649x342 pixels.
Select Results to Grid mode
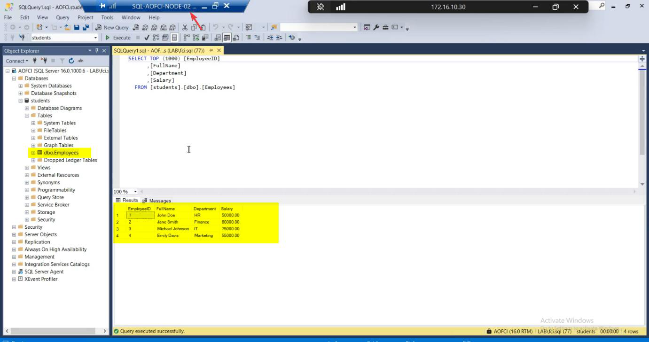coord(227,38)
